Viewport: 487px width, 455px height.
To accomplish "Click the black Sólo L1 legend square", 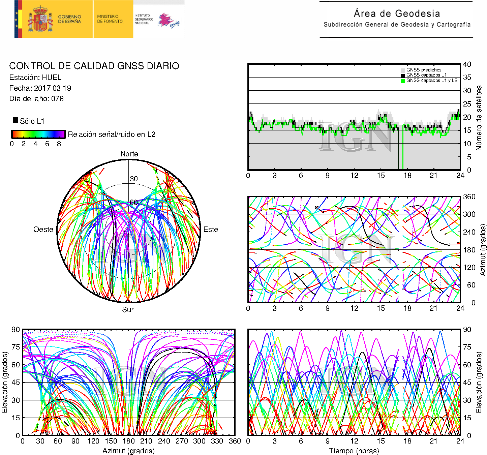I will pos(16,120).
